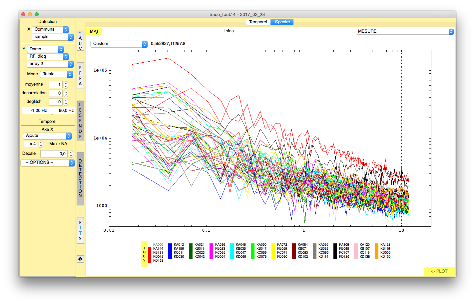Toggle the vertical DETECTION panel button
Screen dimensions: 475x304
click(x=80, y=178)
